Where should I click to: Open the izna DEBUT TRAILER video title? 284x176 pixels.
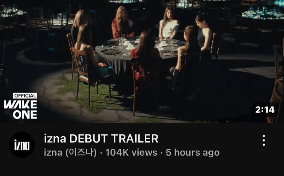101,139
